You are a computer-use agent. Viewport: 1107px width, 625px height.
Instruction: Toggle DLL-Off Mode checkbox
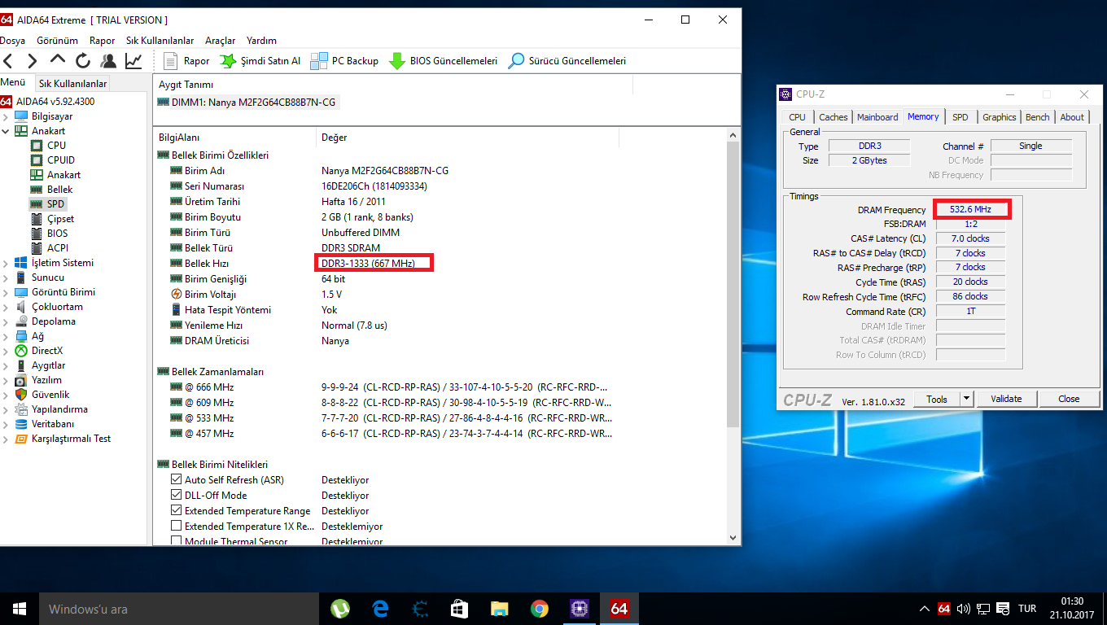177,496
